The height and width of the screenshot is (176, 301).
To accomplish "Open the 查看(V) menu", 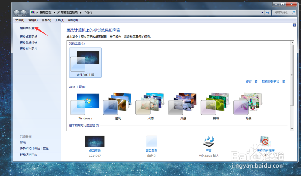I will (46, 20).
